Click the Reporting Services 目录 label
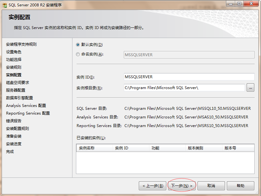The width and height of the screenshot is (261, 196). [99, 126]
